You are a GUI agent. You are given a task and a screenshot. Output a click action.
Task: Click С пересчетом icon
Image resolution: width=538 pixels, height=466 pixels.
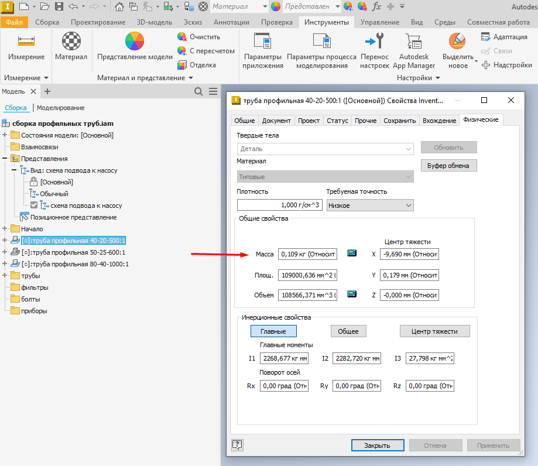tap(182, 51)
